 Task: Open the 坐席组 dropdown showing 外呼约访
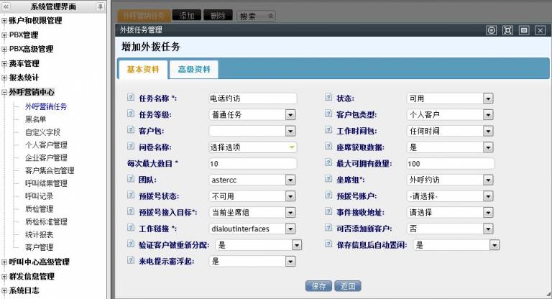click(488, 180)
